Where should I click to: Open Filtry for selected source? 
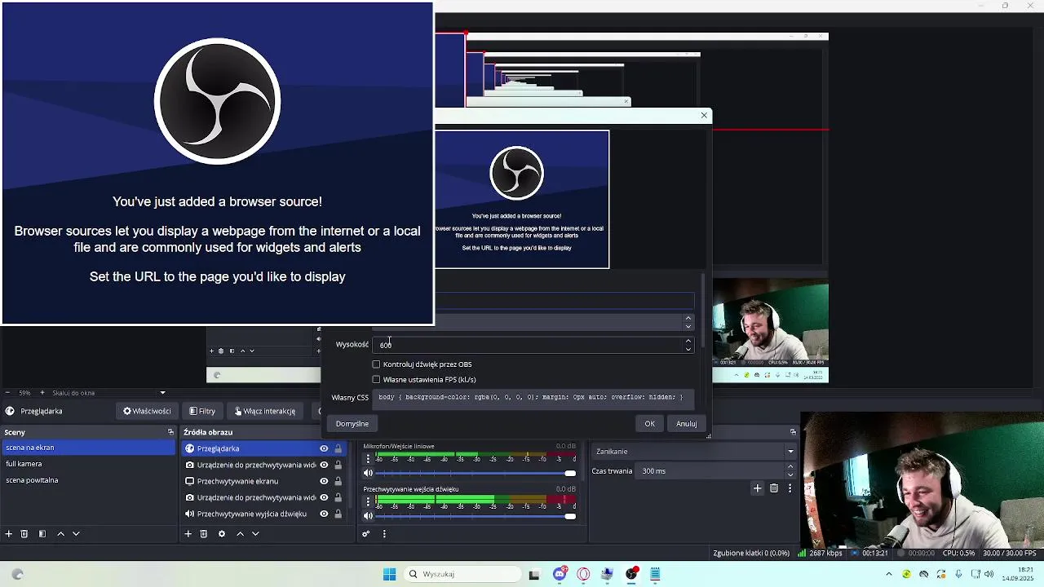202,411
